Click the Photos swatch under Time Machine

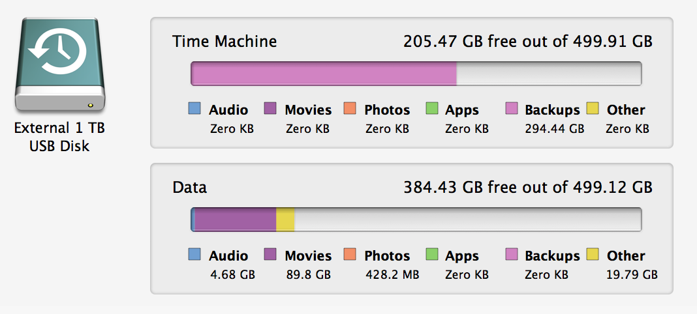click(349, 109)
